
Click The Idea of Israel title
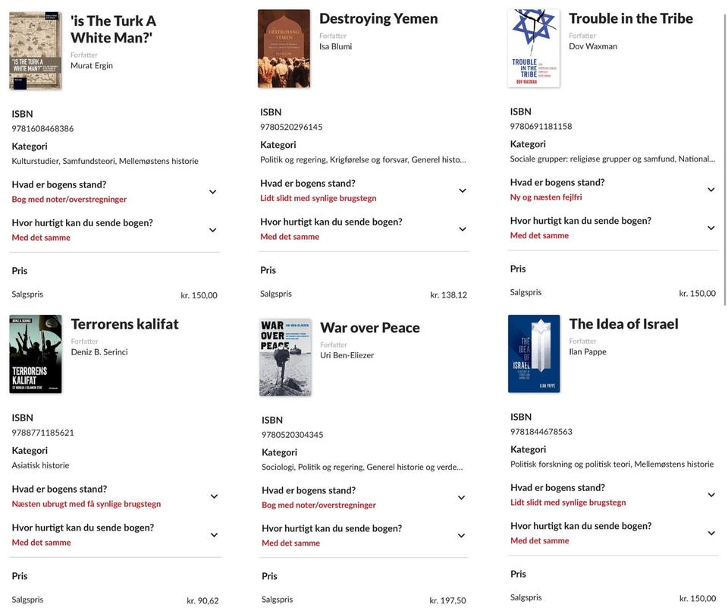point(623,324)
